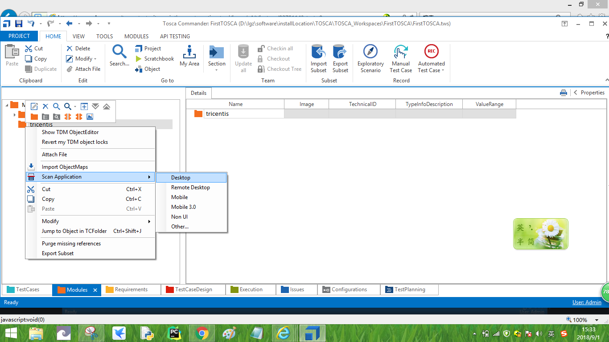The image size is (609, 342).
Task: Click the printer icon near Properties
Action: point(564,93)
